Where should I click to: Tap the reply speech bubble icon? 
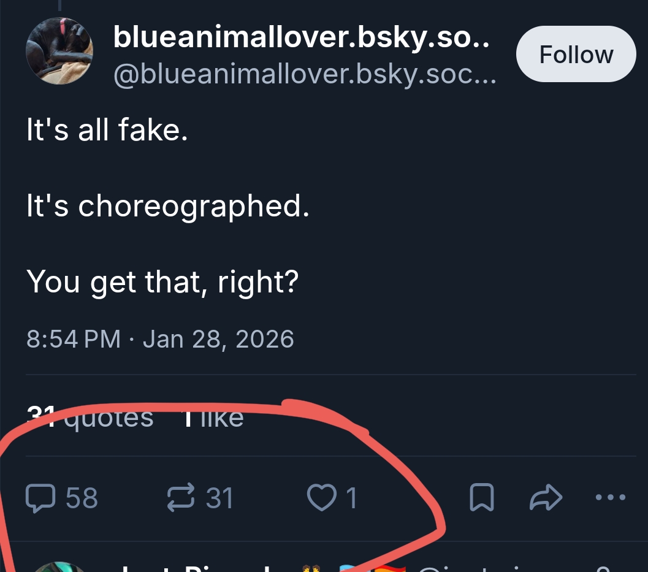(x=40, y=498)
